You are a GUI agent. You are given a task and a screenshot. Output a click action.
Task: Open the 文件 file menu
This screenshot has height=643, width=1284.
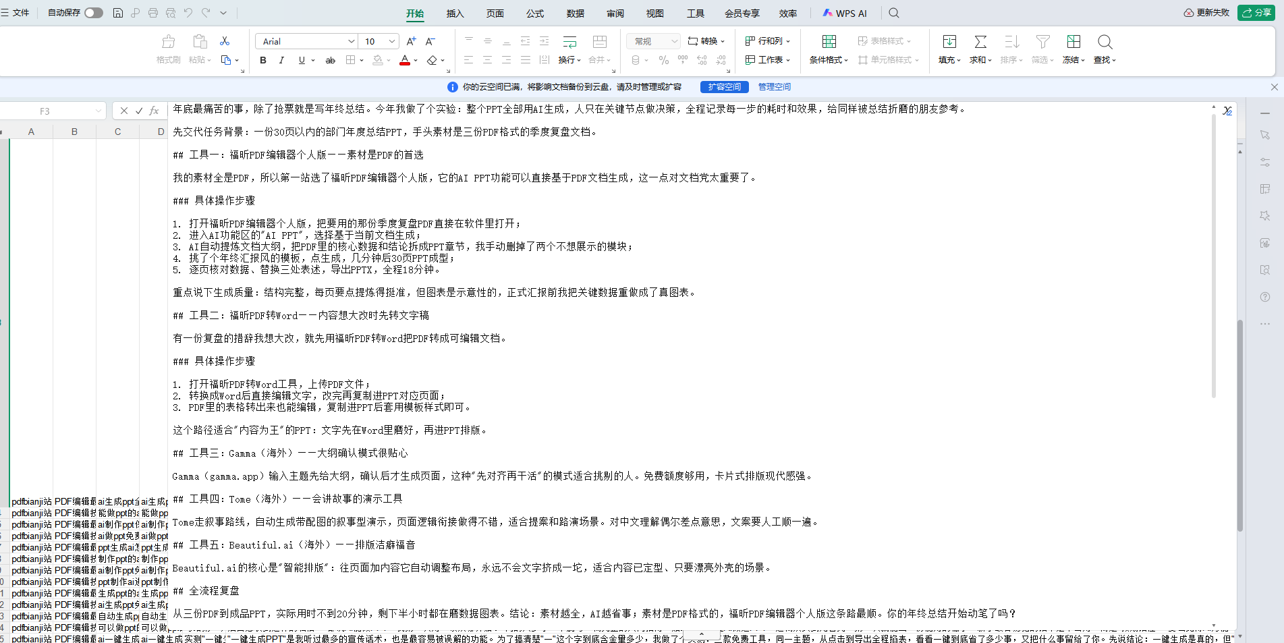point(16,13)
